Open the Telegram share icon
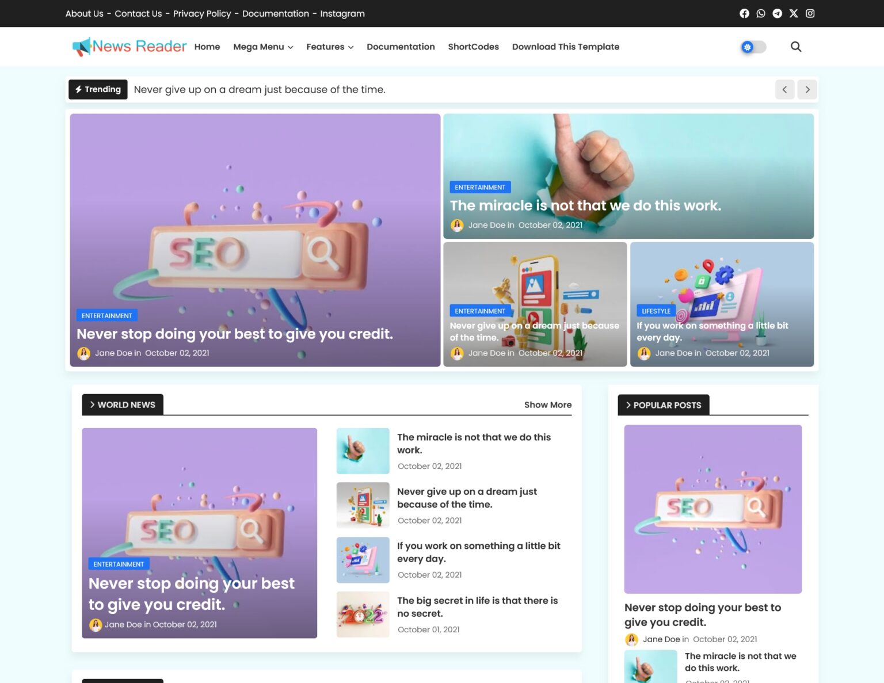The width and height of the screenshot is (884, 683). (x=777, y=13)
